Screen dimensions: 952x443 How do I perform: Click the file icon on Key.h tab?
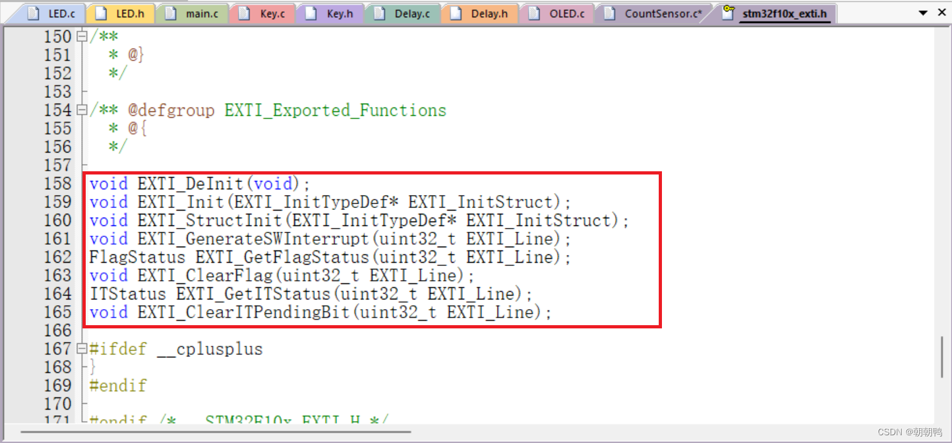311,12
